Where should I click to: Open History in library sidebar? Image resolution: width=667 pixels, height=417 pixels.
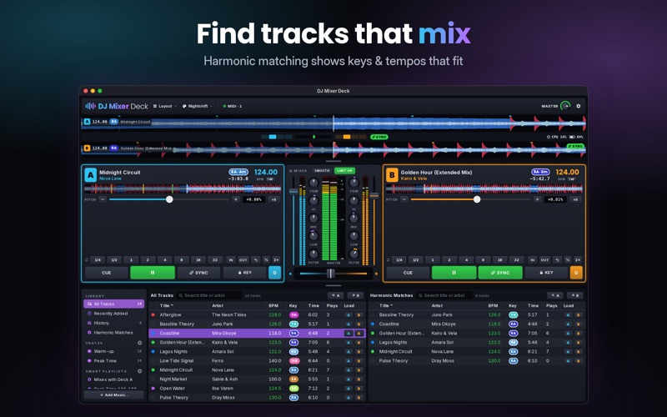114,323
